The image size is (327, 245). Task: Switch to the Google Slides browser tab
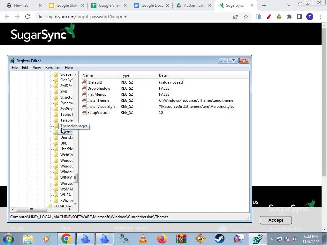click(x=67, y=5)
